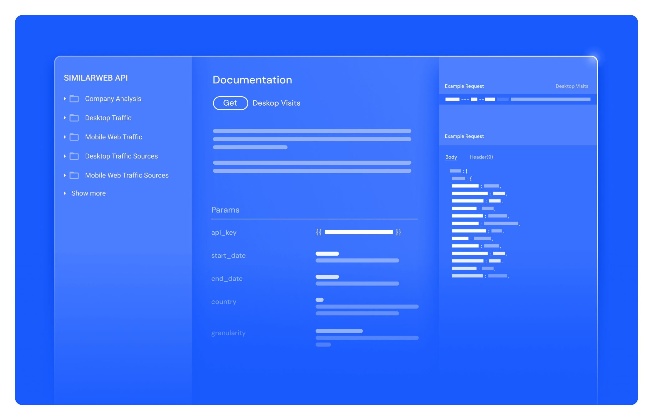Screen dimensions: 653x420
Task: Click Show more to expand sidebar
Action: tap(89, 192)
